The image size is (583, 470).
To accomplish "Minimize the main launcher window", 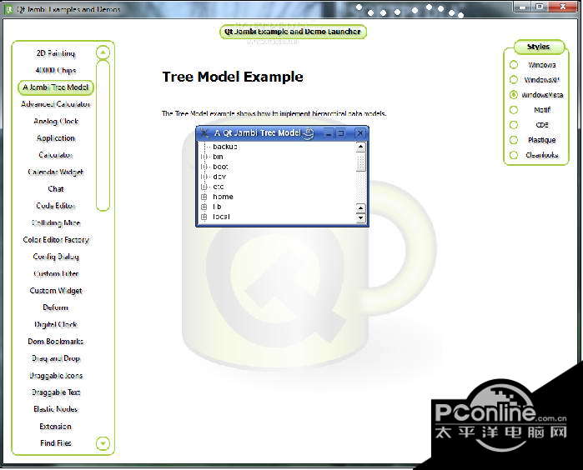I will tap(522, 7).
